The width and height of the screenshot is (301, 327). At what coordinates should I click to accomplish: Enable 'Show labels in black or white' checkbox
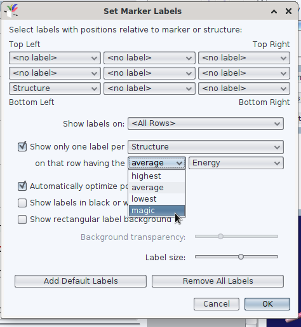[x=22, y=203]
